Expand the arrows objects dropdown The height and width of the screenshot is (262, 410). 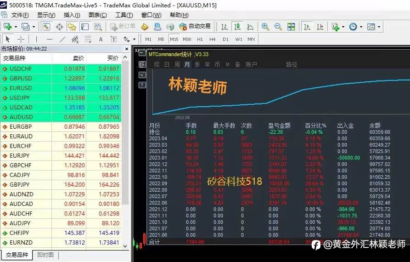point(134,39)
